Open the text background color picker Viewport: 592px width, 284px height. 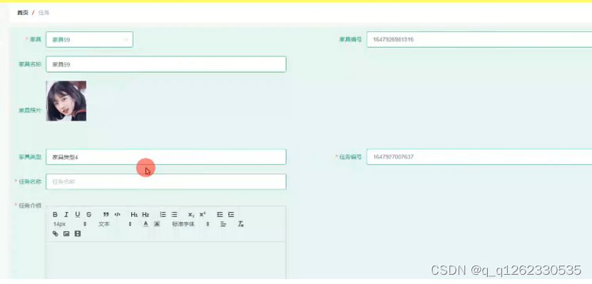(x=157, y=224)
